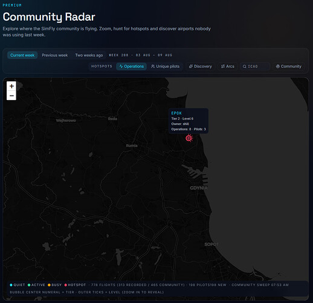The width and height of the screenshot is (313, 303).
Task: Zoom in the map with plus button
Action: point(11,86)
